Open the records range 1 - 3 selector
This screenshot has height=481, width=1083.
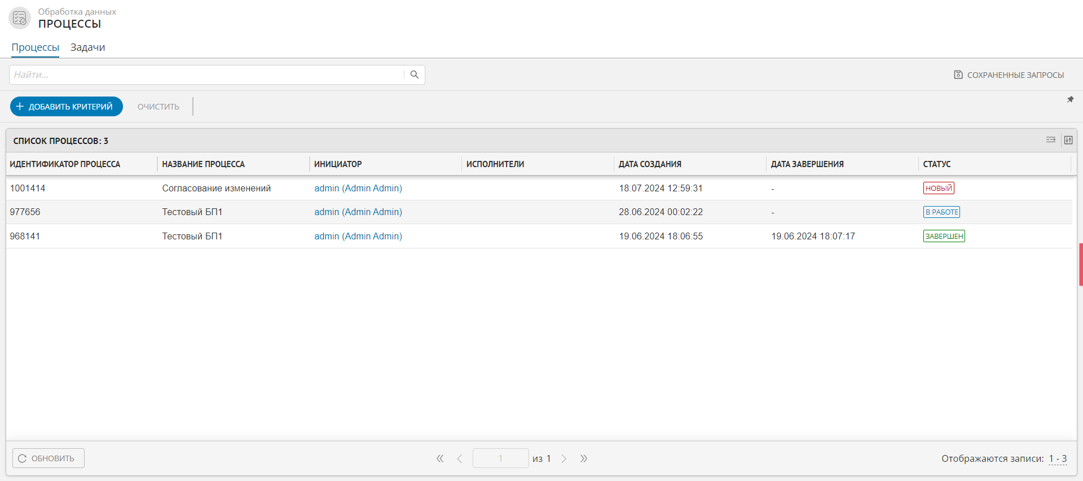[1058, 458]
